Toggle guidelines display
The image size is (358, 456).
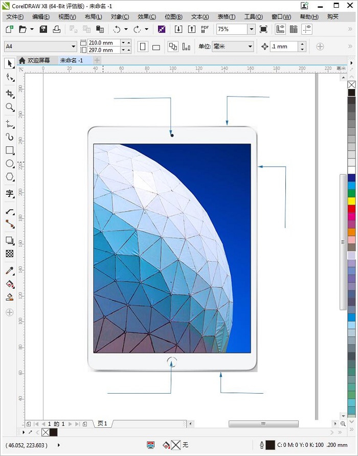click(307, 29)
